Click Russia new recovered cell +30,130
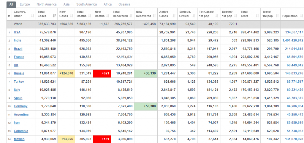304x143 pixels. pos(146,73)
